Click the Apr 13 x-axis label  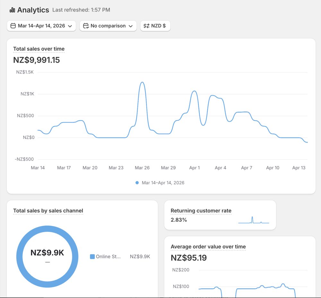pyautogui.click(x=299, y=168)
